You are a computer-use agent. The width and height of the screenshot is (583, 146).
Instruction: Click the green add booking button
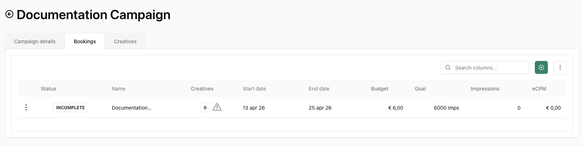click(x=541, y=67)
